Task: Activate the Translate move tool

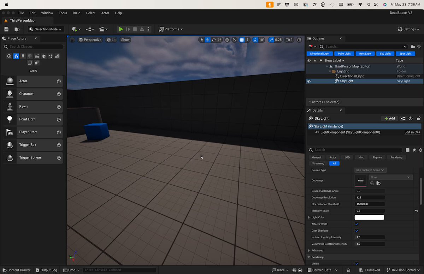Action: click(208, 40)
